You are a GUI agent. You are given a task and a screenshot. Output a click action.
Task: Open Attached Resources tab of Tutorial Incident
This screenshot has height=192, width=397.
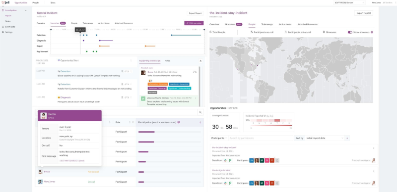[124, 23]
